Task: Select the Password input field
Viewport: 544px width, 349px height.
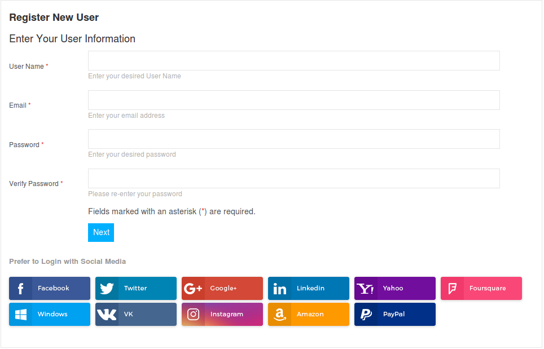Action: pyautogui.click(x=293, y=139)
